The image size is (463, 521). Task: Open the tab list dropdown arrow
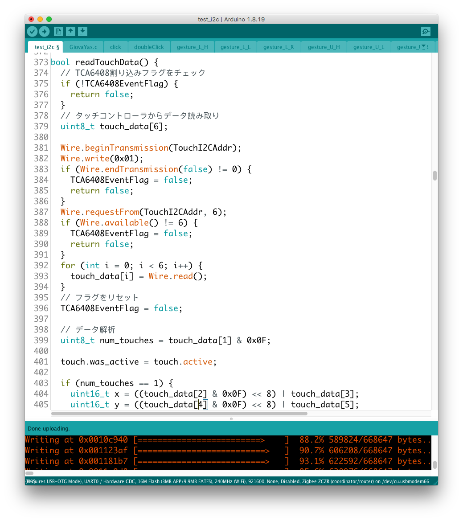click(424, 46)
